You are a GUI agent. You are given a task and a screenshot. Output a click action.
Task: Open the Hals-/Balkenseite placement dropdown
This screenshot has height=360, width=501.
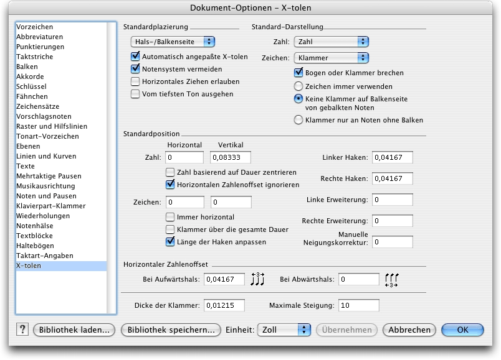click(173, 42)
